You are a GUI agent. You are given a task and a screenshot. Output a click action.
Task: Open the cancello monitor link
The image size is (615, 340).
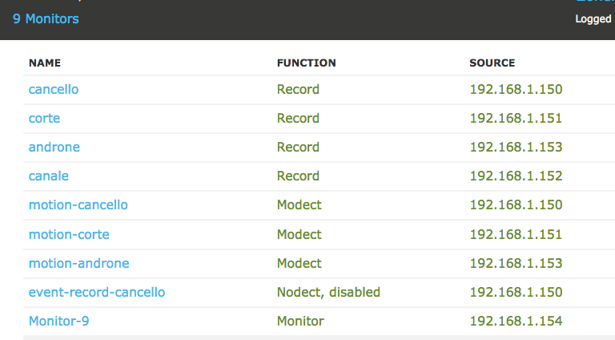pyautogui.click(x=54, y=90)
